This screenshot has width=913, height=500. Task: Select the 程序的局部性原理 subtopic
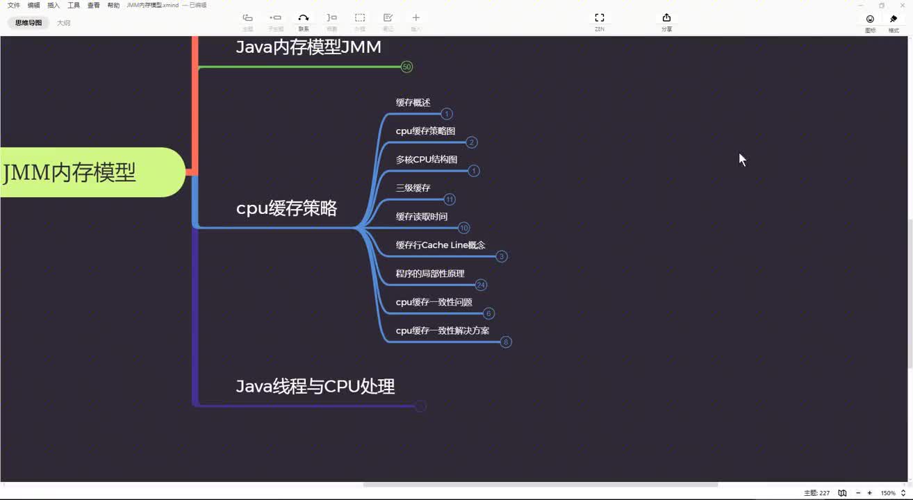[430, 274]
